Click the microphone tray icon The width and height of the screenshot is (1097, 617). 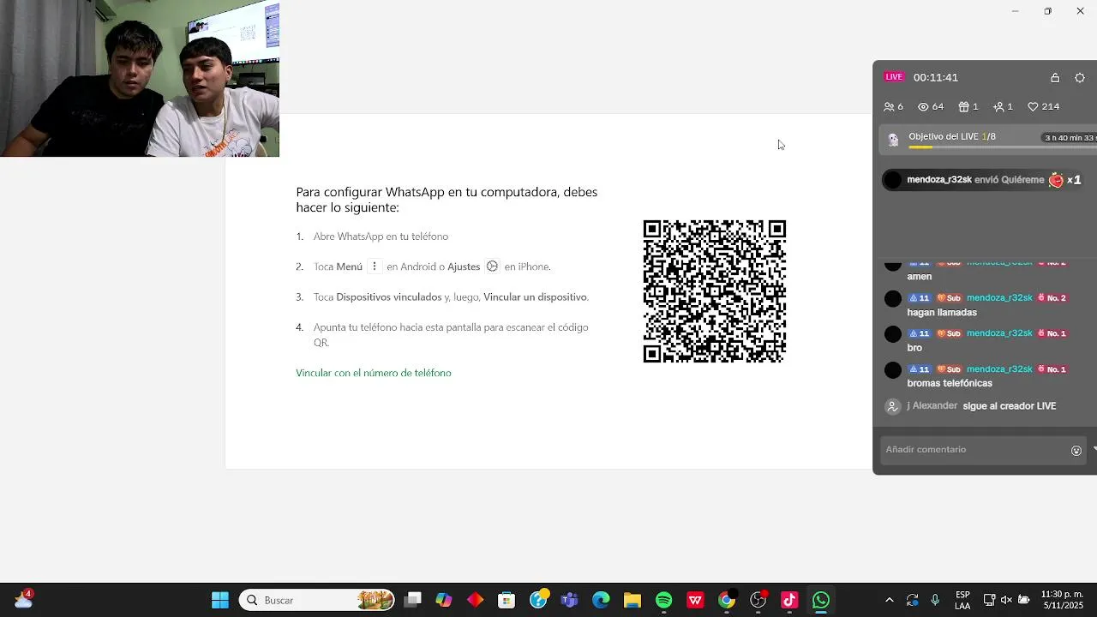(935, 600)
